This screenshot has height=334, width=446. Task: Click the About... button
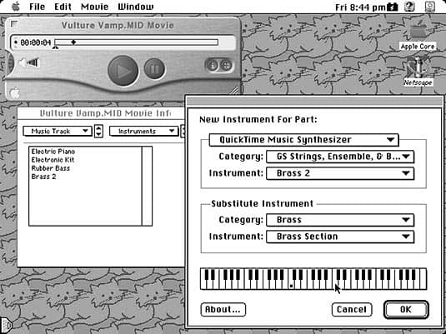pos(223,310)
